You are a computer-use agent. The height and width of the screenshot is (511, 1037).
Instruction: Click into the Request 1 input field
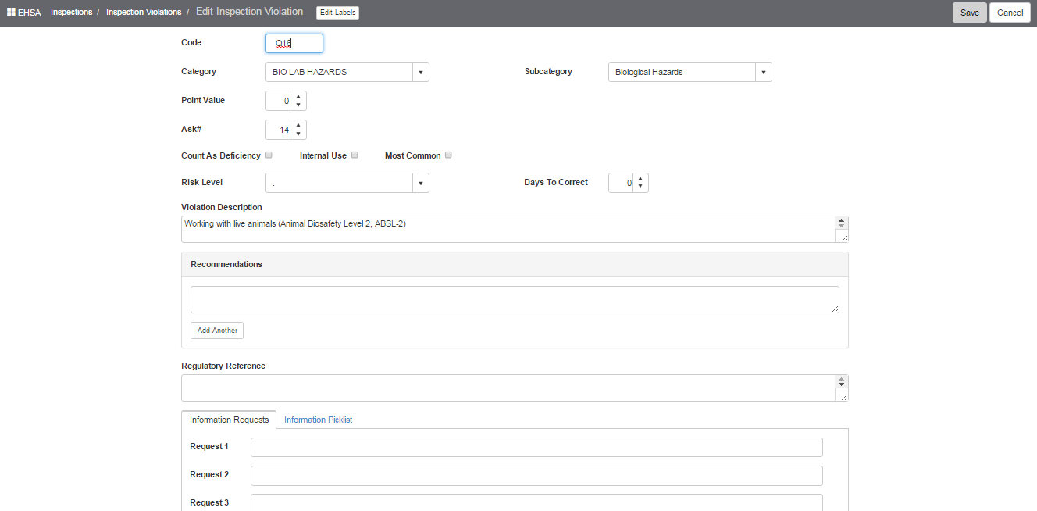[x=536, y=447]
